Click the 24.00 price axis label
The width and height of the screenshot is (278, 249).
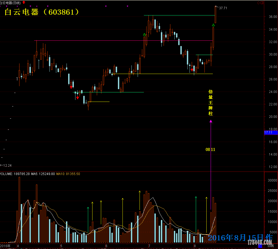click(273, 92)
